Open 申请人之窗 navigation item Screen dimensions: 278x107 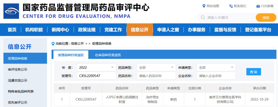click(x=168, y=30)
